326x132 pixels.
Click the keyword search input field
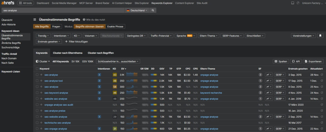click(x=62, y=10)
